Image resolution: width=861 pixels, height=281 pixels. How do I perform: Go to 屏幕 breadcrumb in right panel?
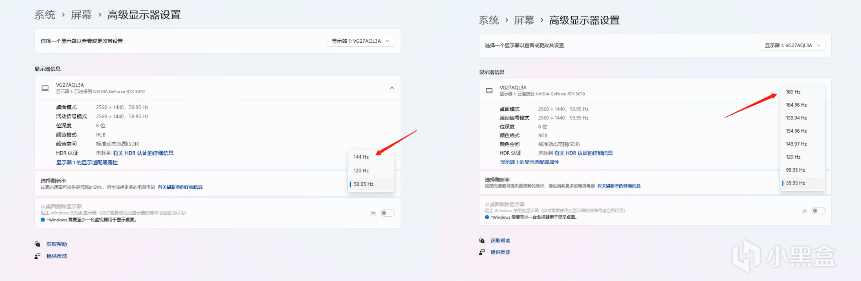point(524,20)
